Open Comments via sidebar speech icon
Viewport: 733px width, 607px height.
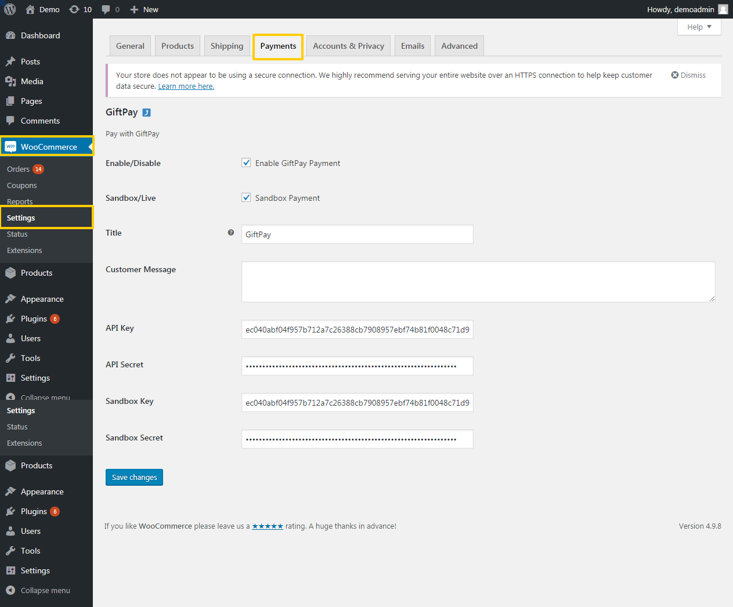(x=10, y=121)
